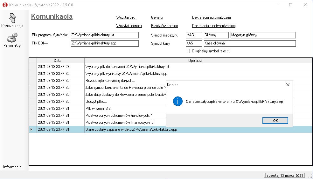The width and height of the screenshot is (313, 179).
Task: Select the Informacje sidebar item
Action: click(12, 167)
